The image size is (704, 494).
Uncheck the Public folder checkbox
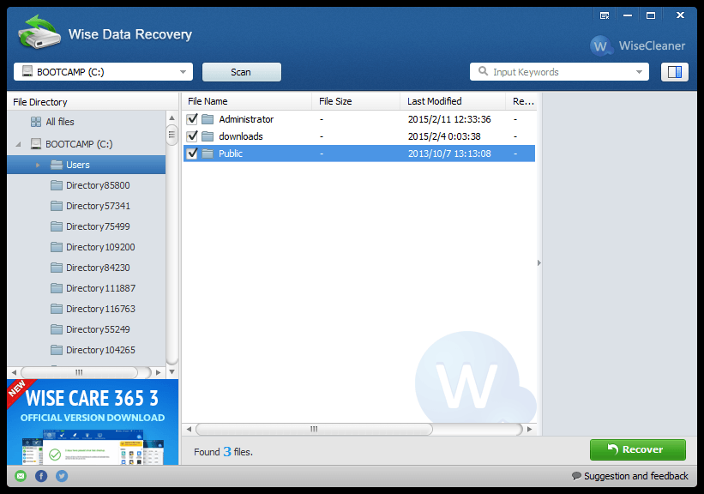point(191,154)
